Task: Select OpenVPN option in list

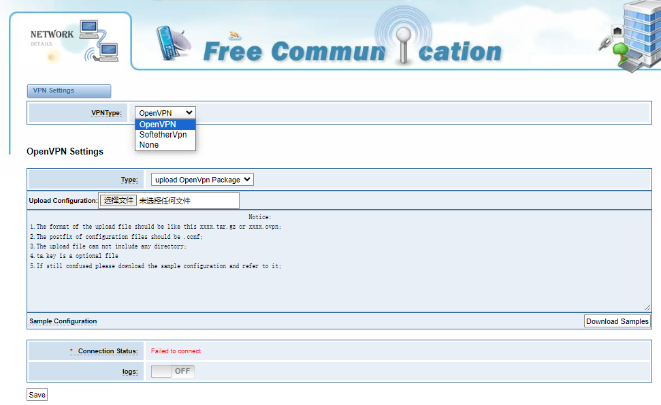Action: tap(165, 125)
